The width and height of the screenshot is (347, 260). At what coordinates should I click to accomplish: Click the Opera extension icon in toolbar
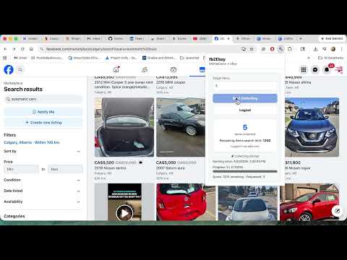coord(272,49)
